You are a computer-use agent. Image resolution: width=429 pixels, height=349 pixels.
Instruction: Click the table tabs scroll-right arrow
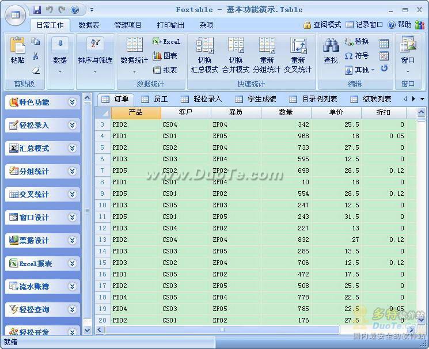pyautogui.click(x=413, y=99)
